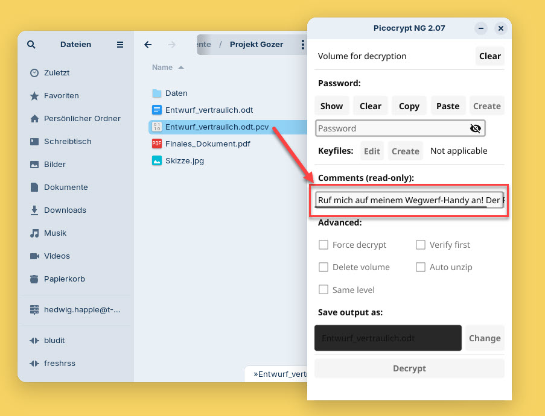545x416 pixels.
Task: Enable the Force decrypt checkbox
Action: tap(323, 245)
